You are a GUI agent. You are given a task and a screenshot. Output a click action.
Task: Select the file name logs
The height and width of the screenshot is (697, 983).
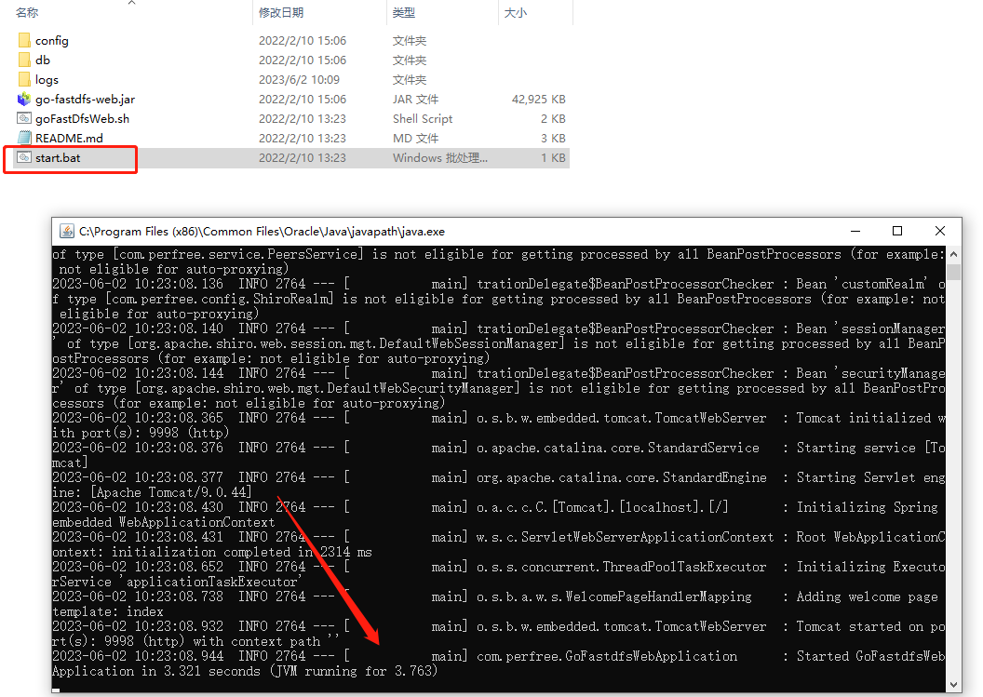tap(47, 80)
